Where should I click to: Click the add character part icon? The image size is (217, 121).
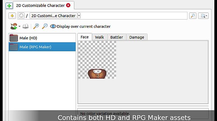[x=14, y=26]
